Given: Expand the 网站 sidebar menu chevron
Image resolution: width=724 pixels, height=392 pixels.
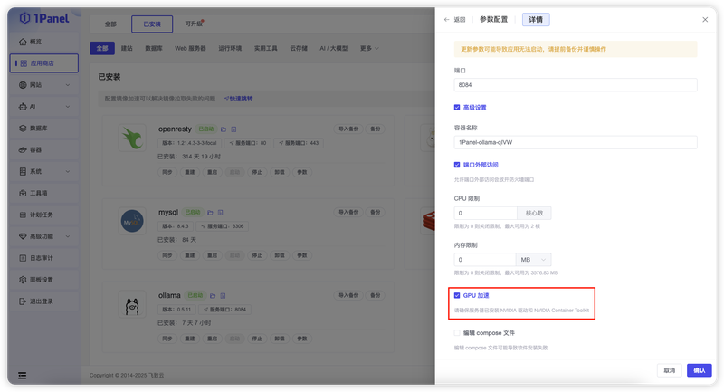Looking at the screenshot, I should (x=68, y=85).
